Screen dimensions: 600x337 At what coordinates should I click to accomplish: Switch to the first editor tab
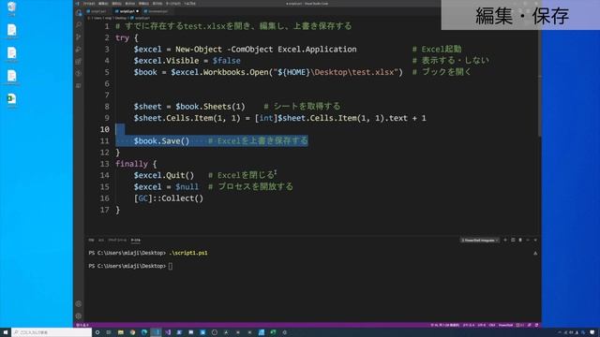pos(98,11)
